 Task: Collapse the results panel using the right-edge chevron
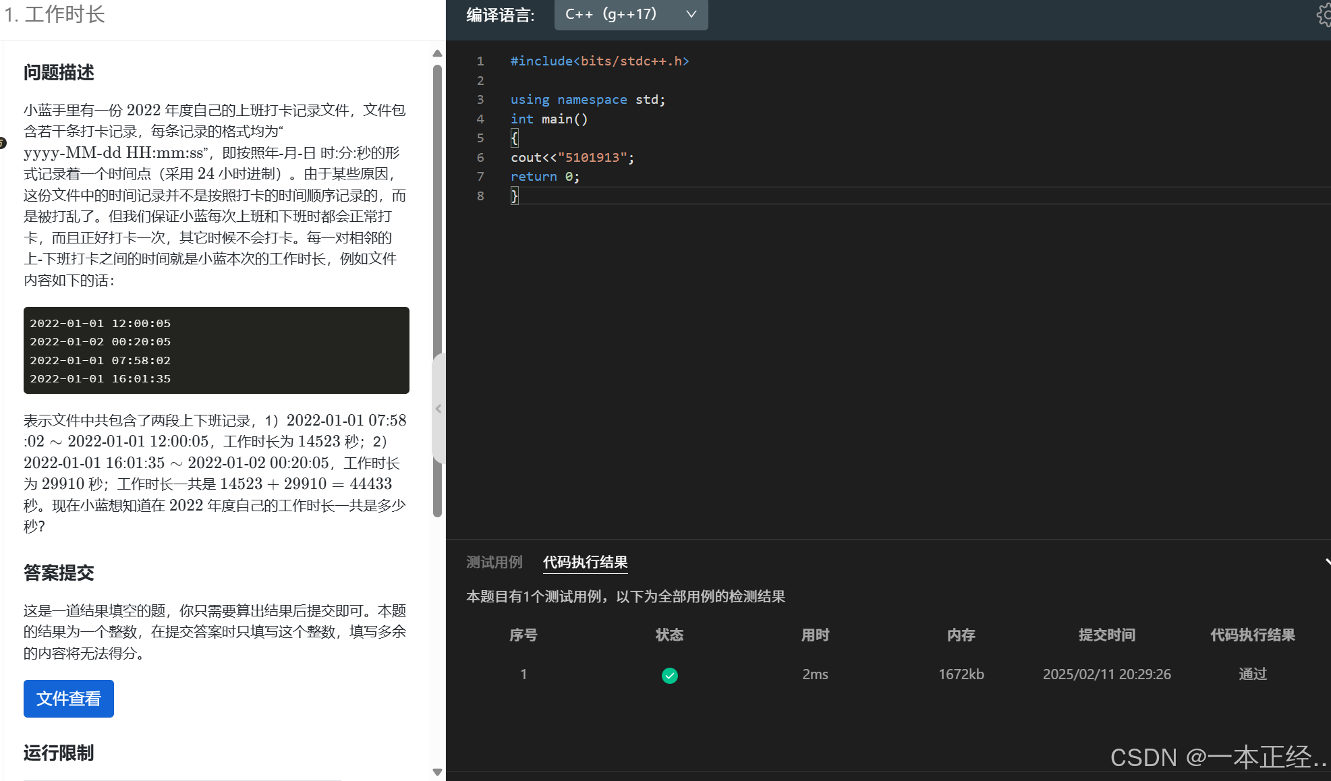(1327, 561)
